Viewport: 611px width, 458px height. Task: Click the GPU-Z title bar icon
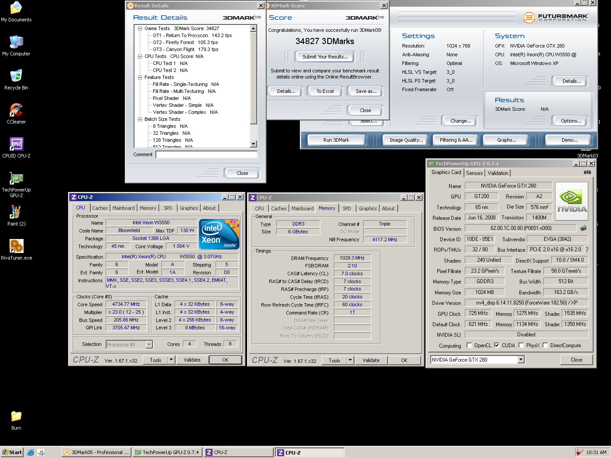point(431,164)
